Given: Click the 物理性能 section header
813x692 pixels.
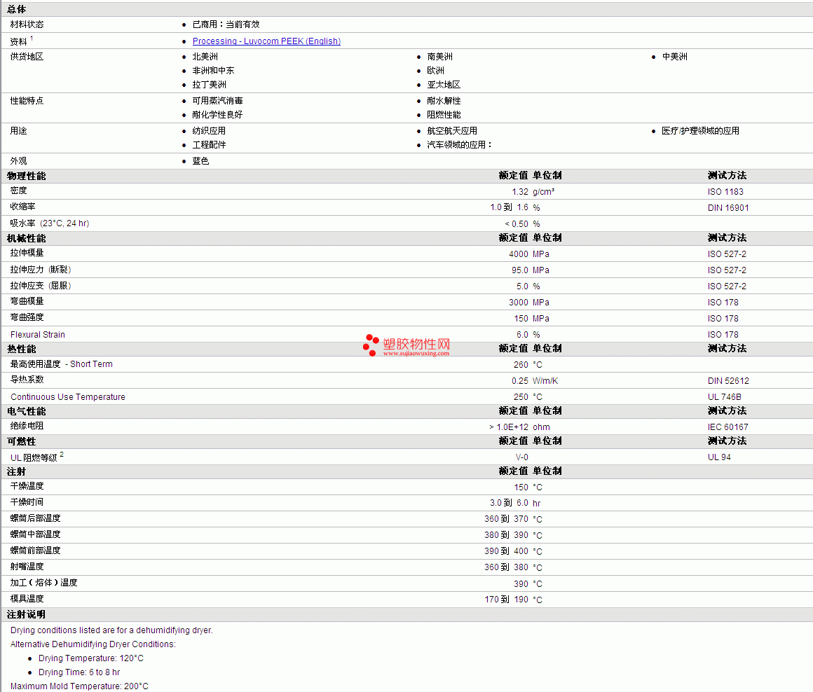Looking at the screenshot, I should (x=27, y=176).
